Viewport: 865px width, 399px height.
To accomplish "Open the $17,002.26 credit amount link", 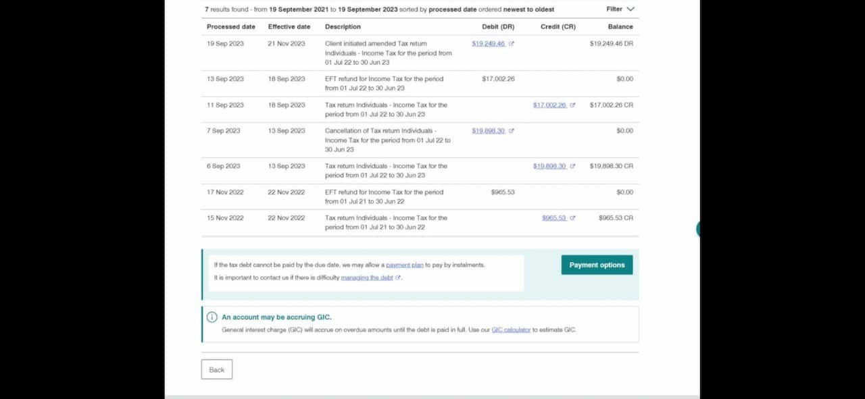I will (x=549, y=105).
